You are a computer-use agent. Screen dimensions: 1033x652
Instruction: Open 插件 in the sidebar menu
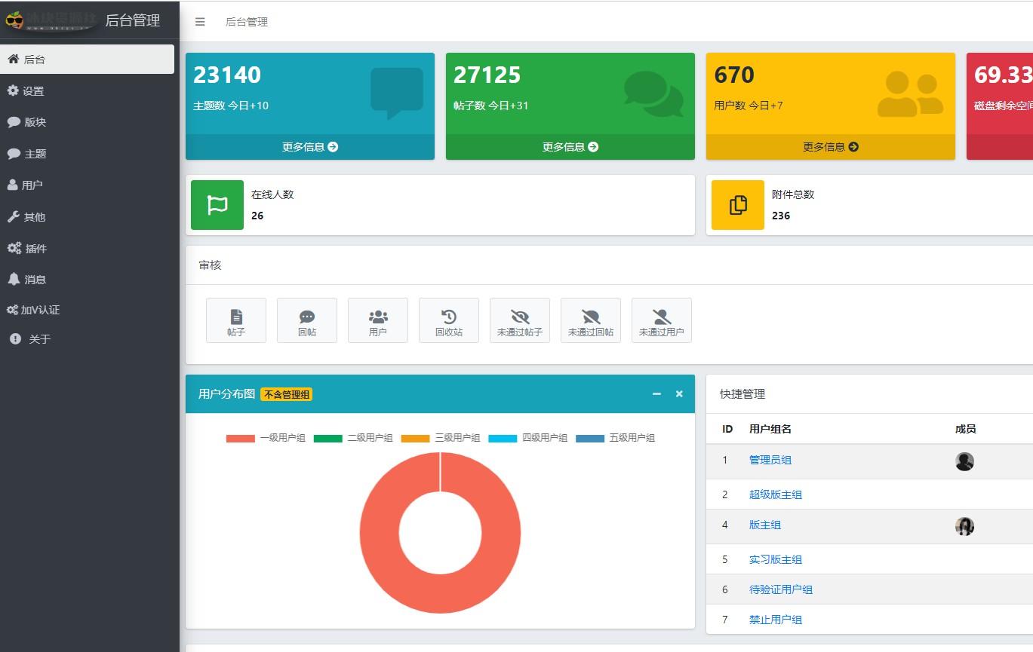[x=35, y=249]
